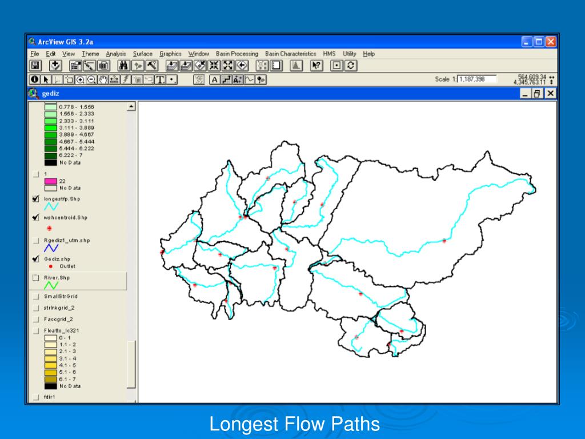Restore the gediz view window
Image resolution: width=585 pixels, height=439 pixels.
[537, 93]
